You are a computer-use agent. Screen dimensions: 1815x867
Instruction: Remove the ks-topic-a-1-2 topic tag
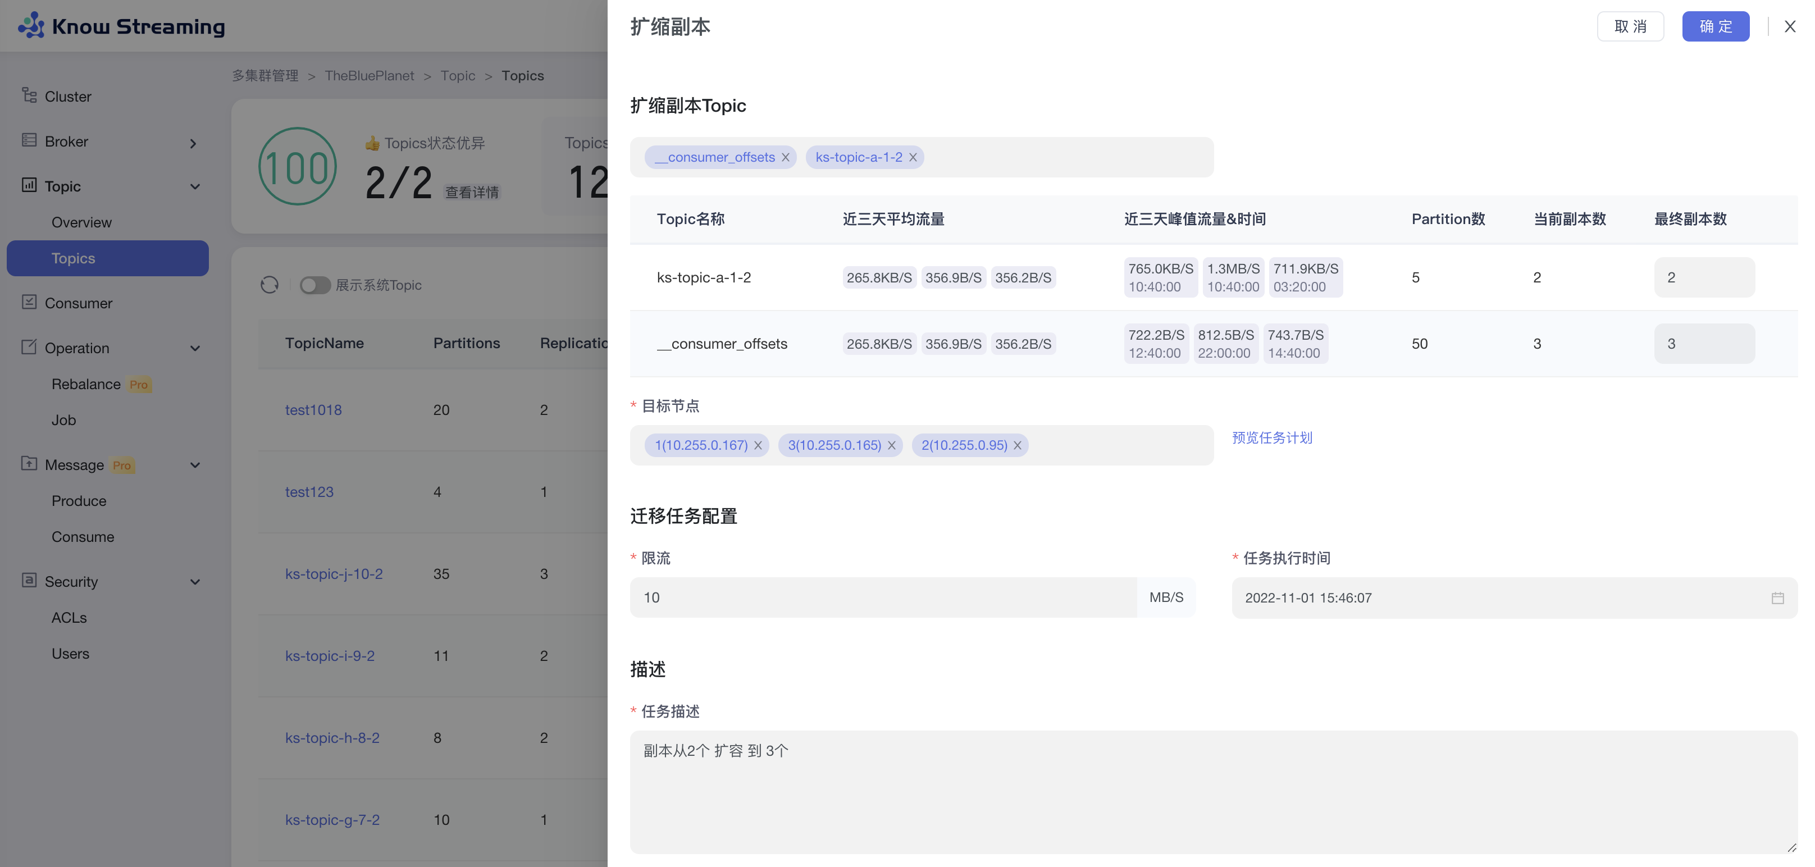913,157
